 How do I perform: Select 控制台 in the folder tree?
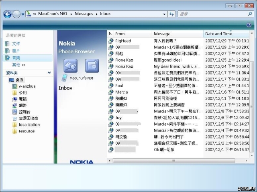point(25,112)
